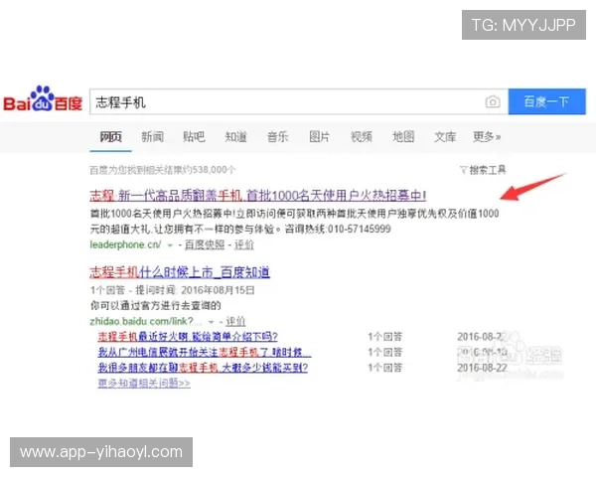Open camera image search icon
The width and height of the screenshot is (596, 477).
click(x=493, y=102)
